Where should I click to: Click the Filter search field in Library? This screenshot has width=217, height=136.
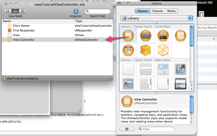click(156, 129)
